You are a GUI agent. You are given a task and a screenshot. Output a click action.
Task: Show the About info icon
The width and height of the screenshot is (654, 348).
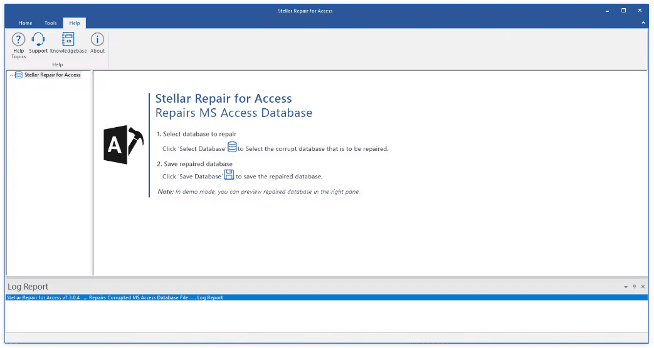pos(97,39)
